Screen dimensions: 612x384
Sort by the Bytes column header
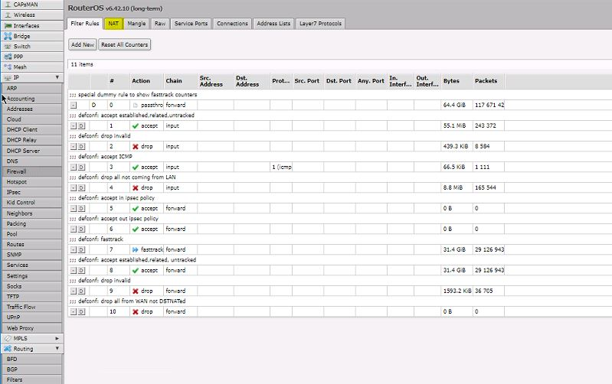coord(457,81)
